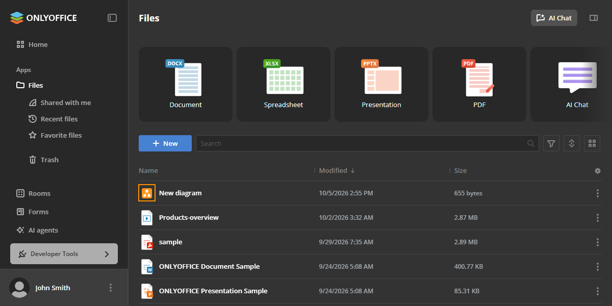Click the Forms icon

click(x=20, y=212)
